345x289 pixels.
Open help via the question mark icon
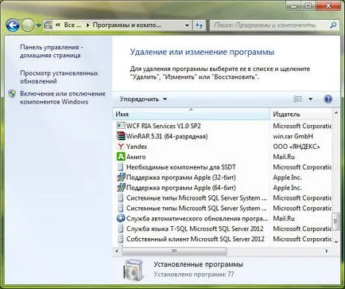pos(328,100)
